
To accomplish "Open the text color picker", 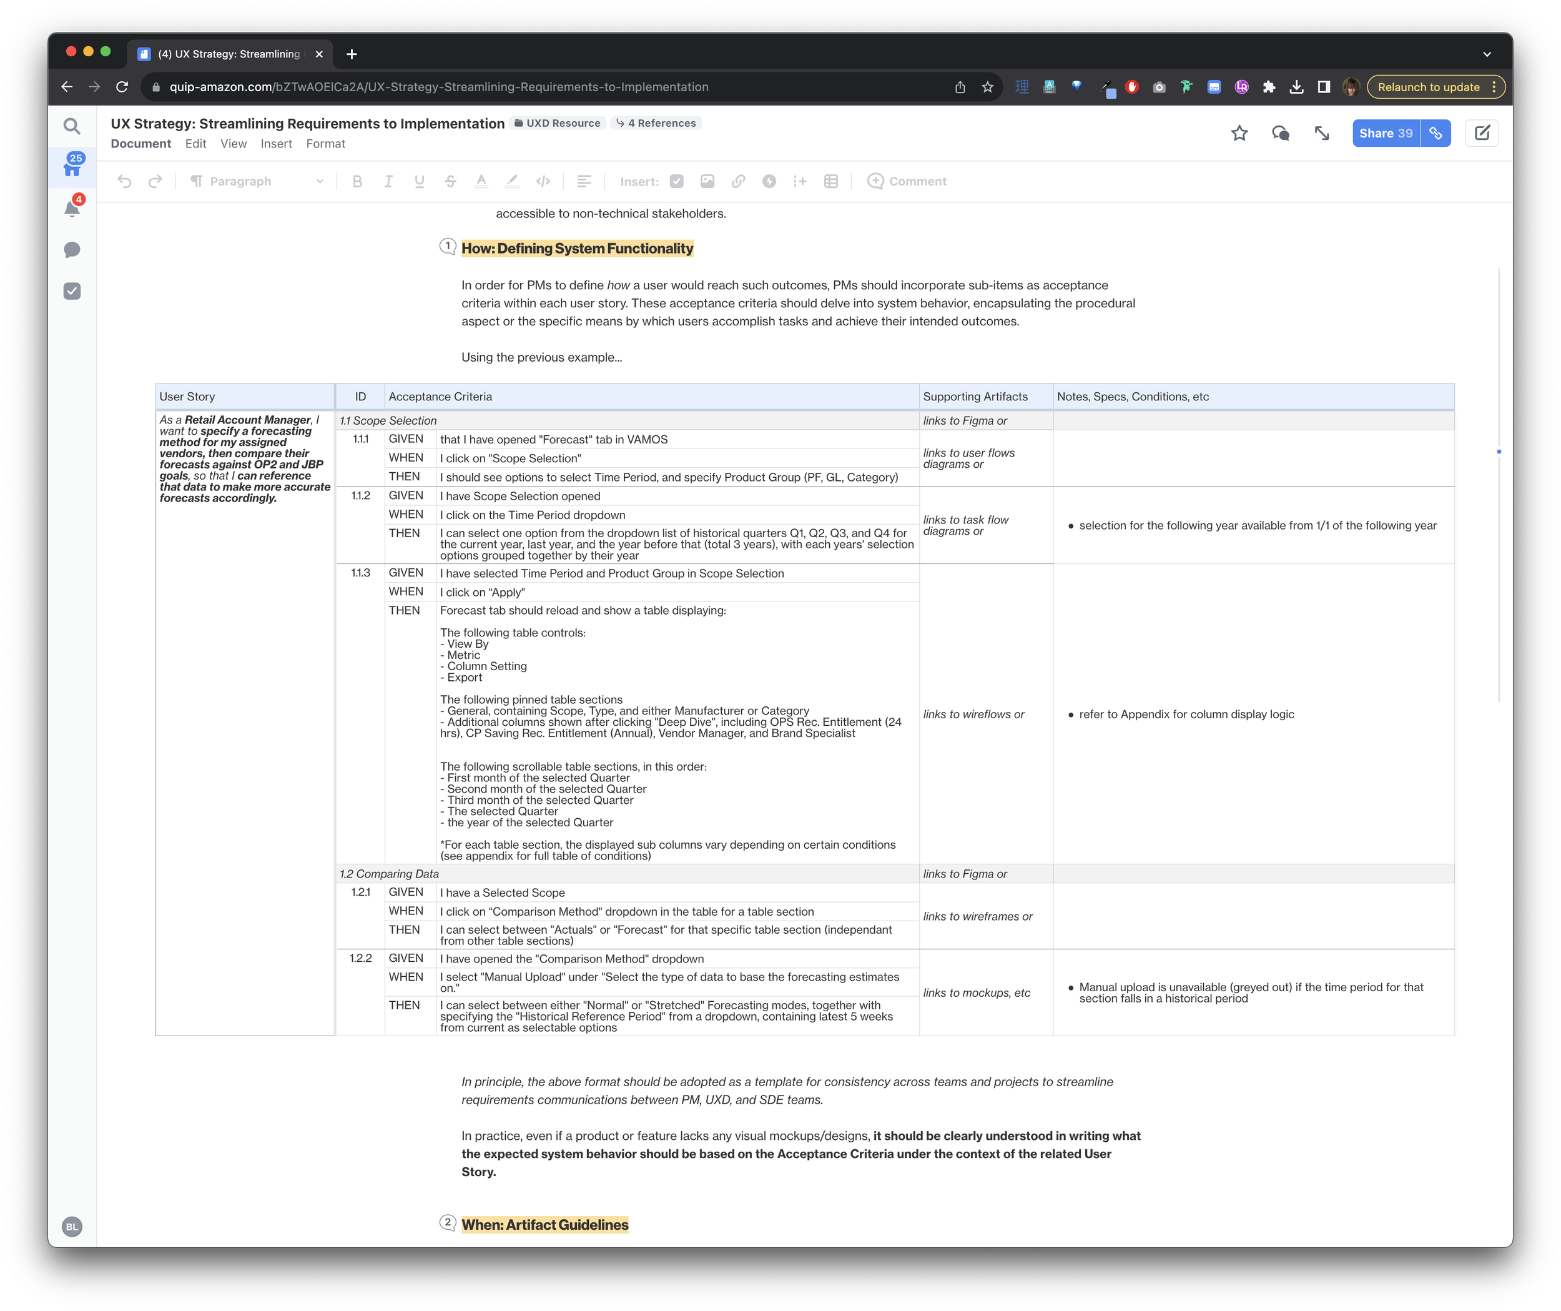I will [481, 182].
